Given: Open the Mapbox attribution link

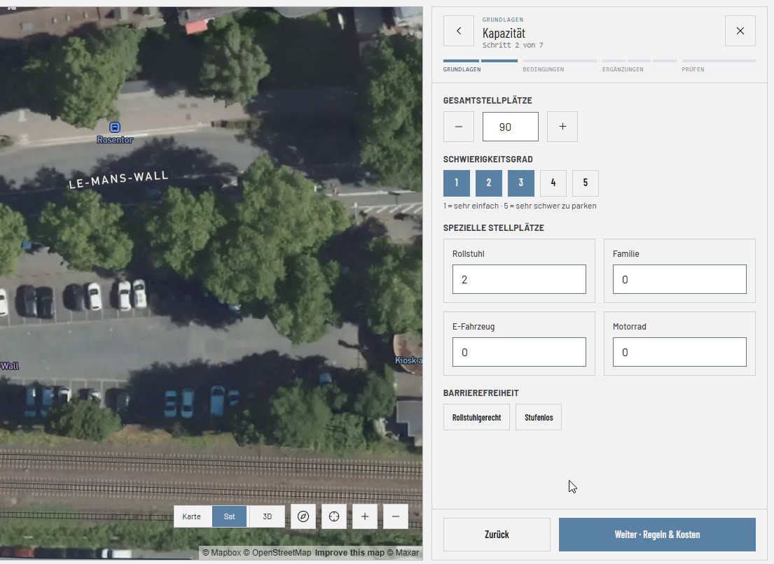Looking at the screenshot, I should (x=221, y=553).
